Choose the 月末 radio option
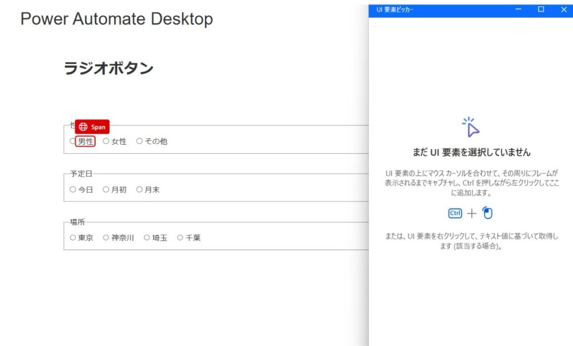573x346 pixels. tap(139, 189)
